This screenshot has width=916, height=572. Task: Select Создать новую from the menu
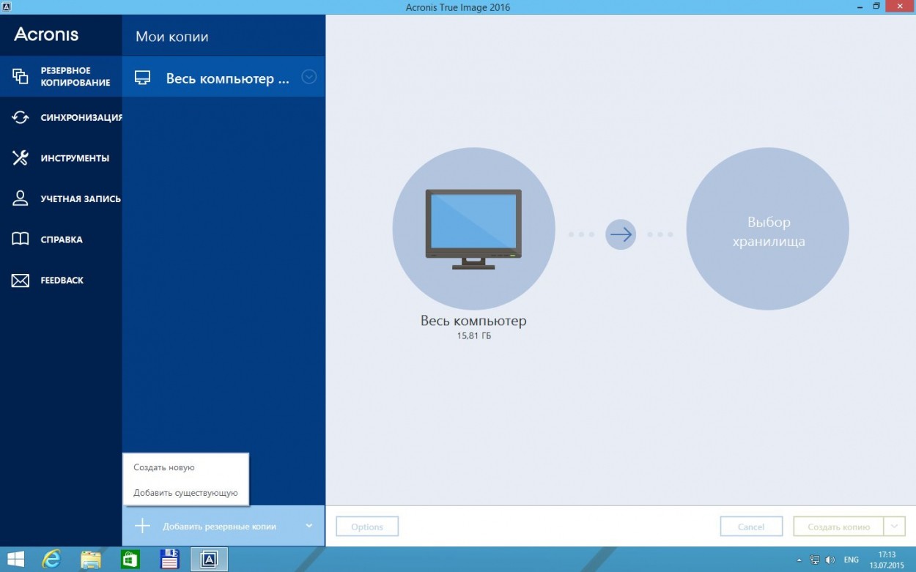(x=164, y=467)
